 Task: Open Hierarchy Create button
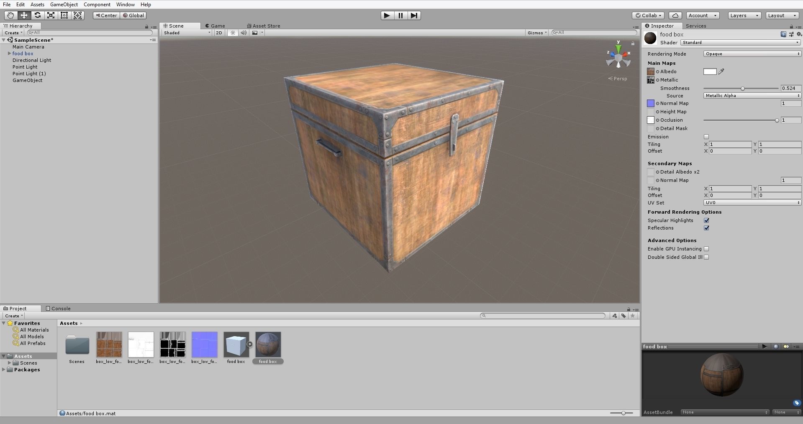[13, 33]
